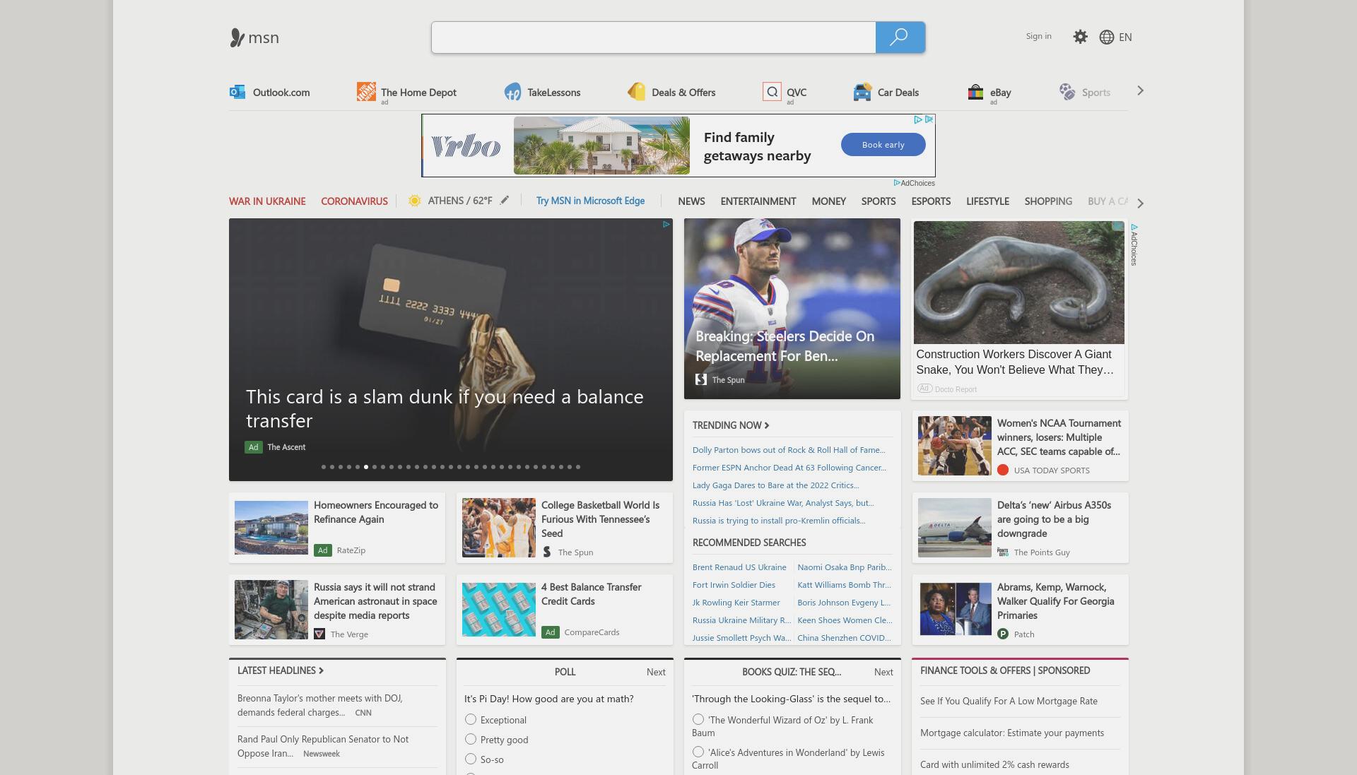Go to Next books quiz question
This screenshot has width=1357, height=775.
click(883, 672)
